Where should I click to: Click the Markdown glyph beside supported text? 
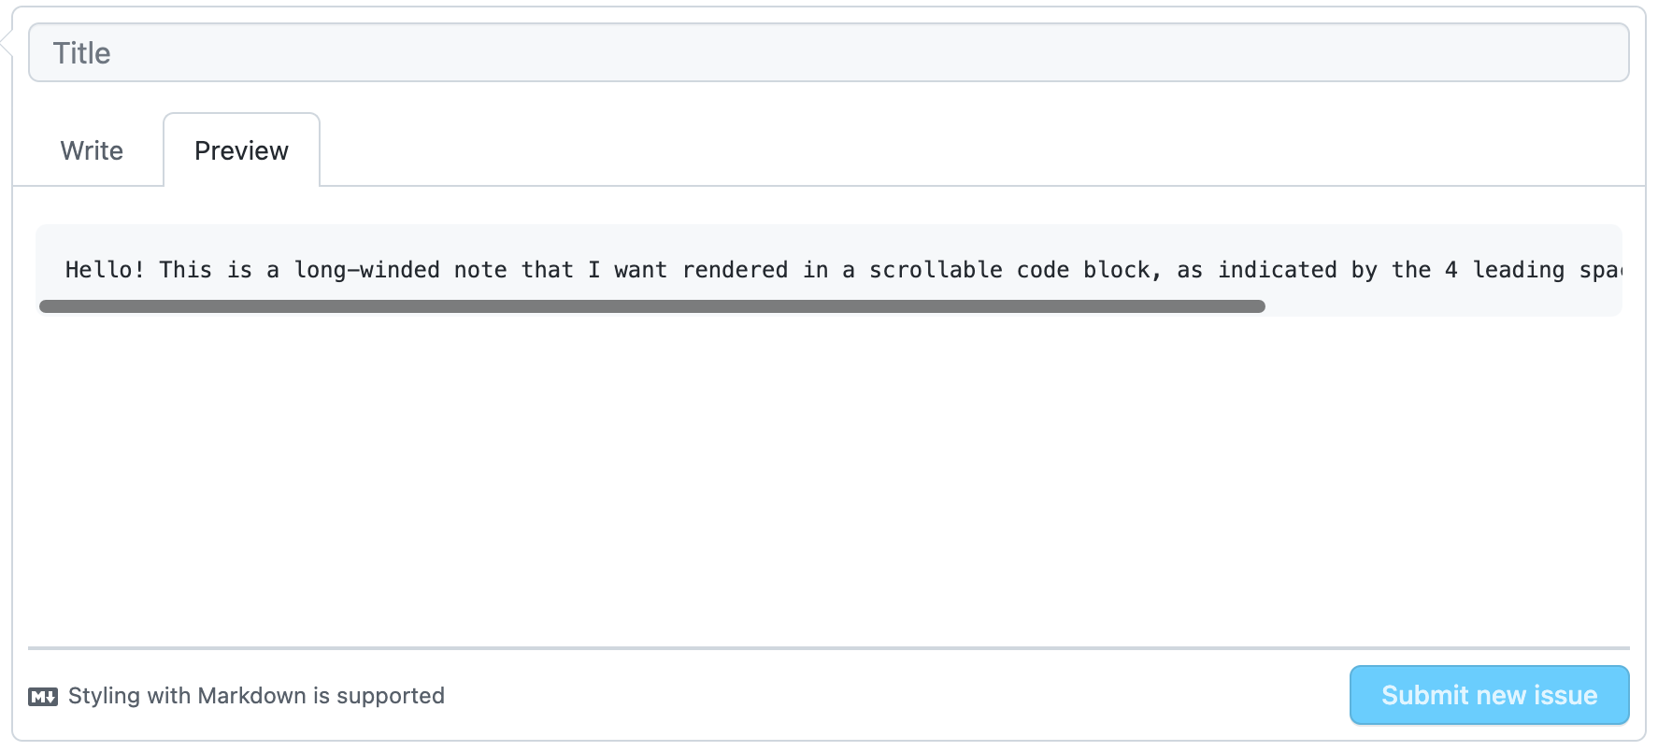pos(43,695)
